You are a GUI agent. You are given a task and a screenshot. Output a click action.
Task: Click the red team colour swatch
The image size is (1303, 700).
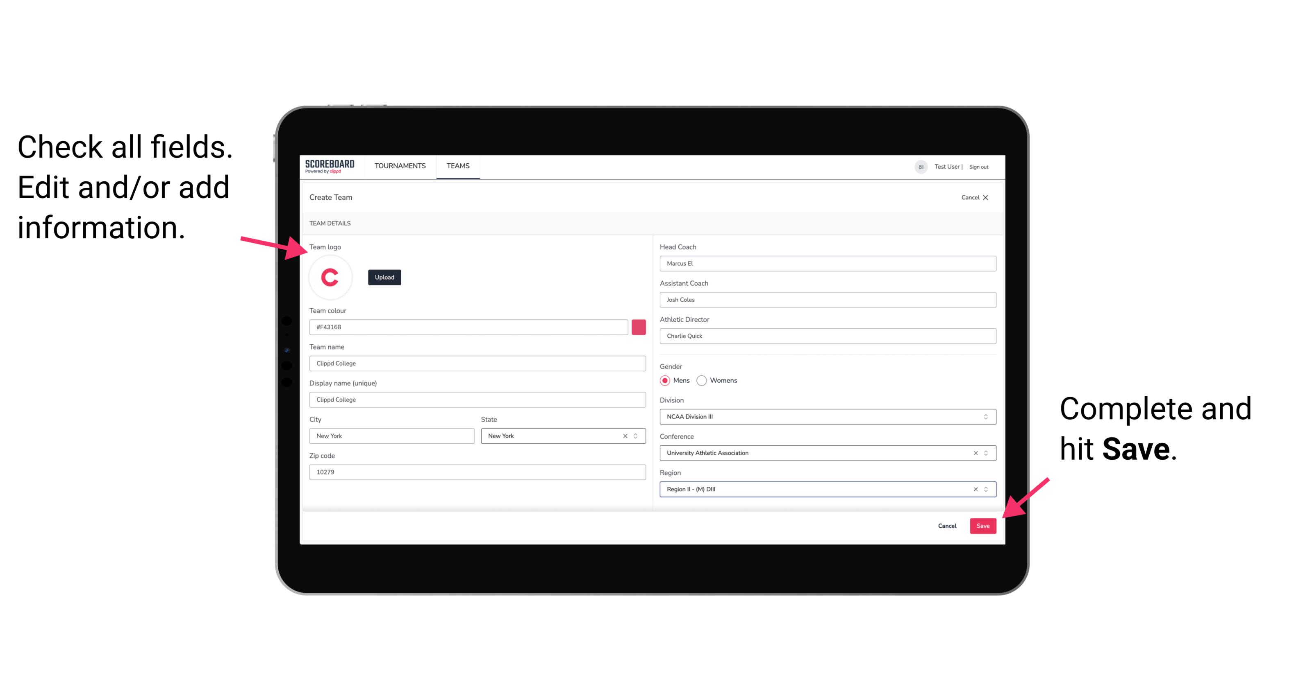[x=639, y=327]
